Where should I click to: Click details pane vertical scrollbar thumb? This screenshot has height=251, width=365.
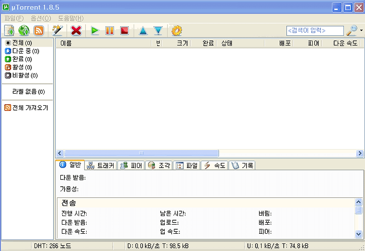tap(358, 210)
